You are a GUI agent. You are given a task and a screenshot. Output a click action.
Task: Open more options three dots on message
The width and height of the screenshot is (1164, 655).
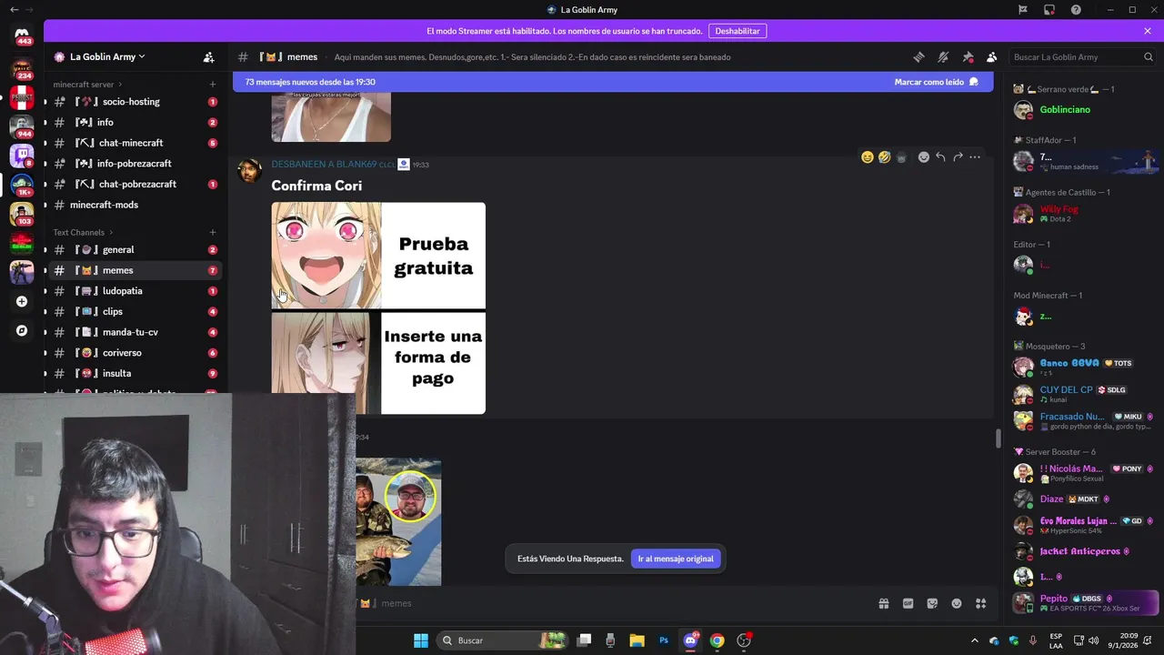(x=975, y=157)
